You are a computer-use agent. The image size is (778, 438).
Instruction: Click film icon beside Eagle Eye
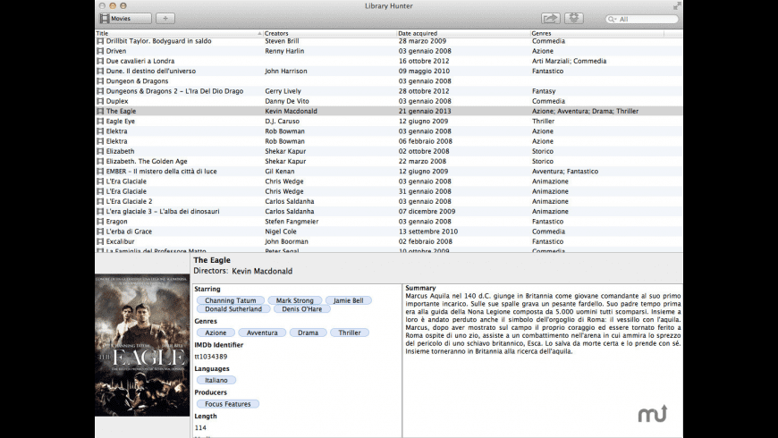click(x=100, y=121)
